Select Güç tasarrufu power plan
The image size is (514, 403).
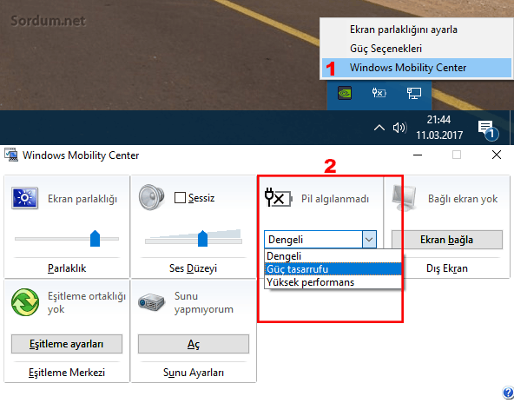pyautogui.click(x=333, y=269)
